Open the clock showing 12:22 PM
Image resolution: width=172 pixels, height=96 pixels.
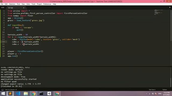(x=167, y=94)
